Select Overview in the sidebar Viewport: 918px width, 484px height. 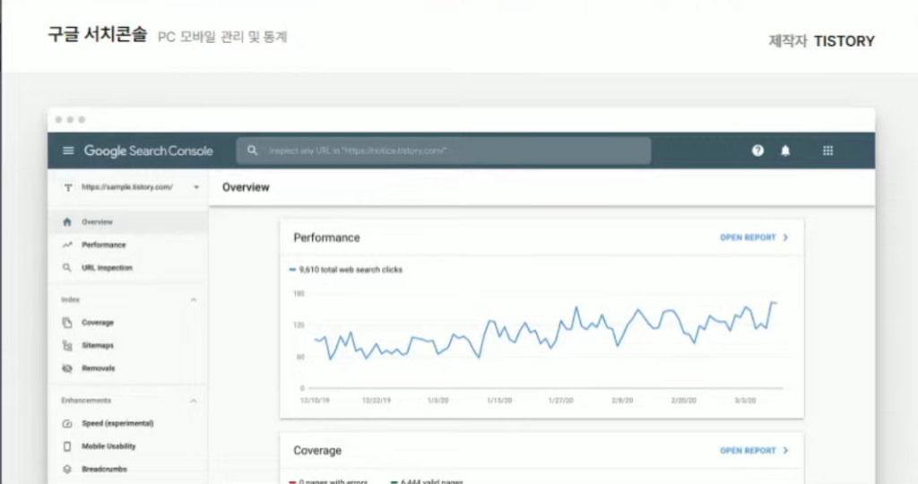point(97,222)
